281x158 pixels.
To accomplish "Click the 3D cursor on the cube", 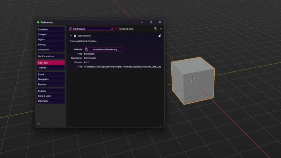I will 192,80.
